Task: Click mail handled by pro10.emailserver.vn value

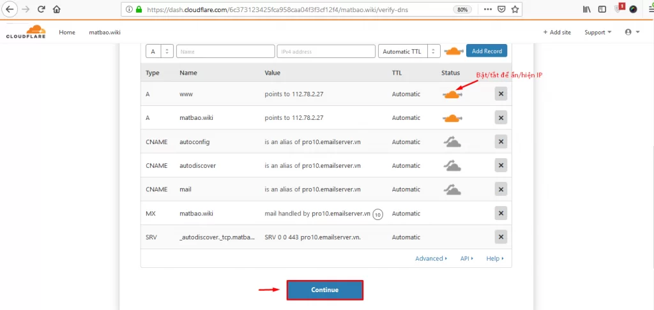Action: pos(317,213)
